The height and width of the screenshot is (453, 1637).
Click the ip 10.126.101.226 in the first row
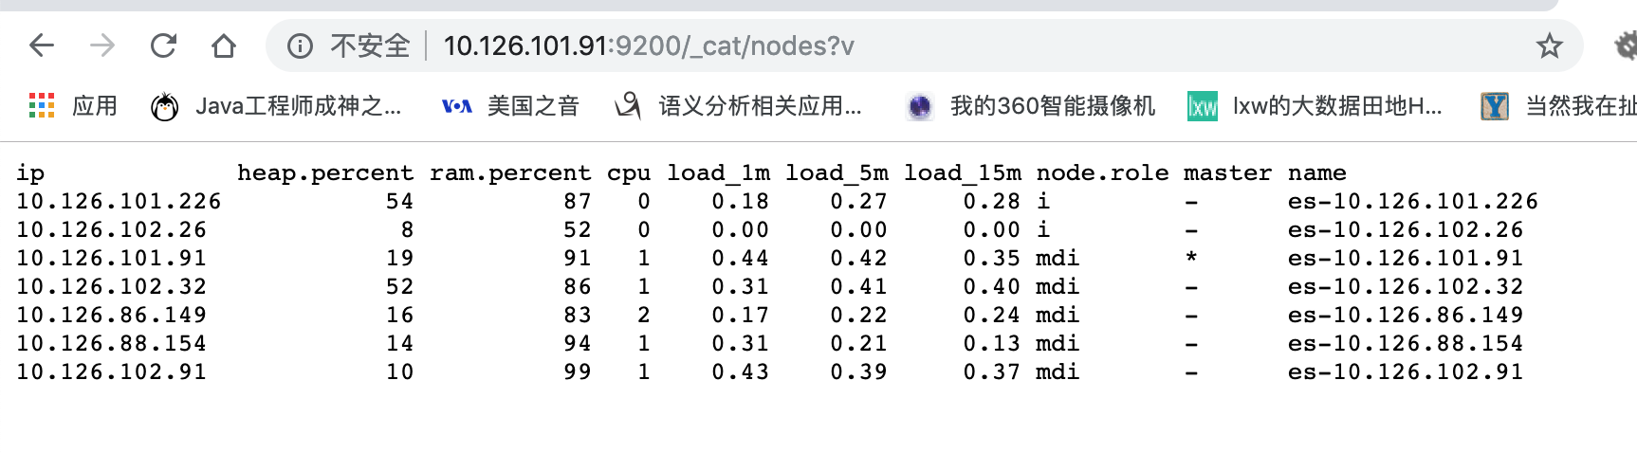pos(119,201)
